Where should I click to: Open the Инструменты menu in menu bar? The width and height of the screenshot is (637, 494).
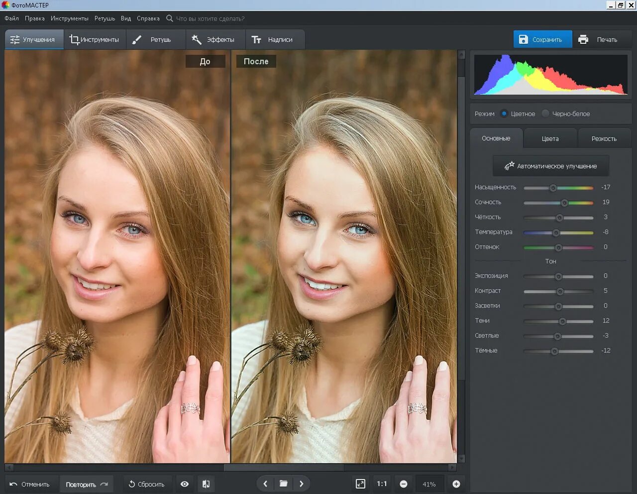tap(70, 18)
